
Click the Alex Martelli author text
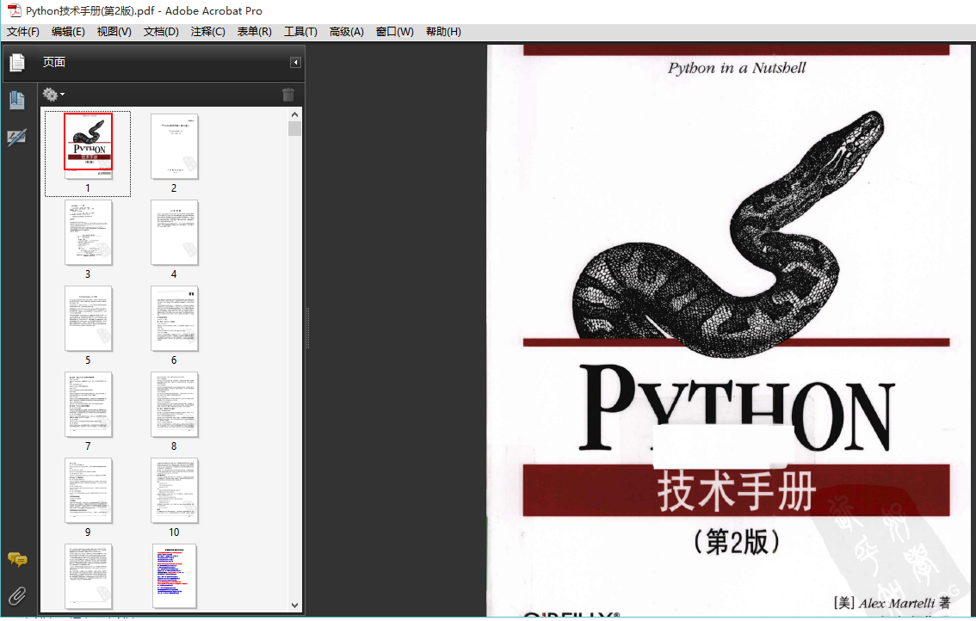[897, 603]
